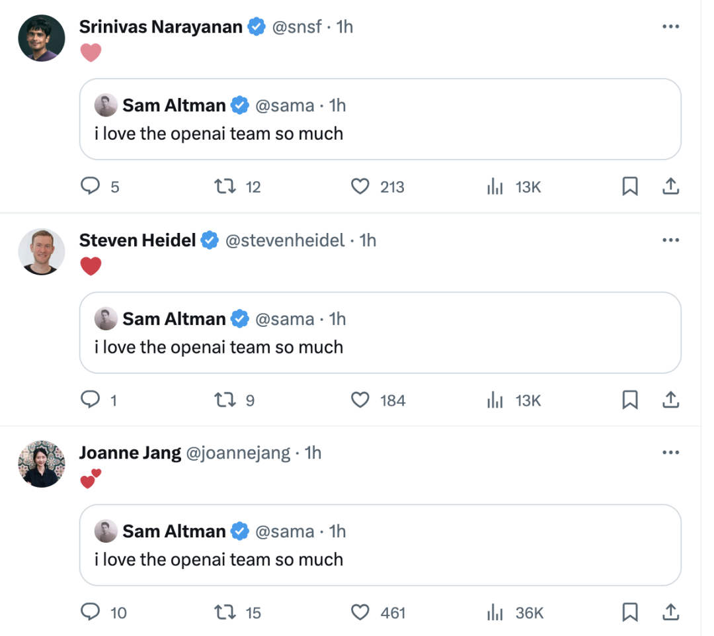Image resolution: width=714 pixels, height=636 pixels.
Task: View analytics on Joanne Jang's tweet
Action: [495, 613]
